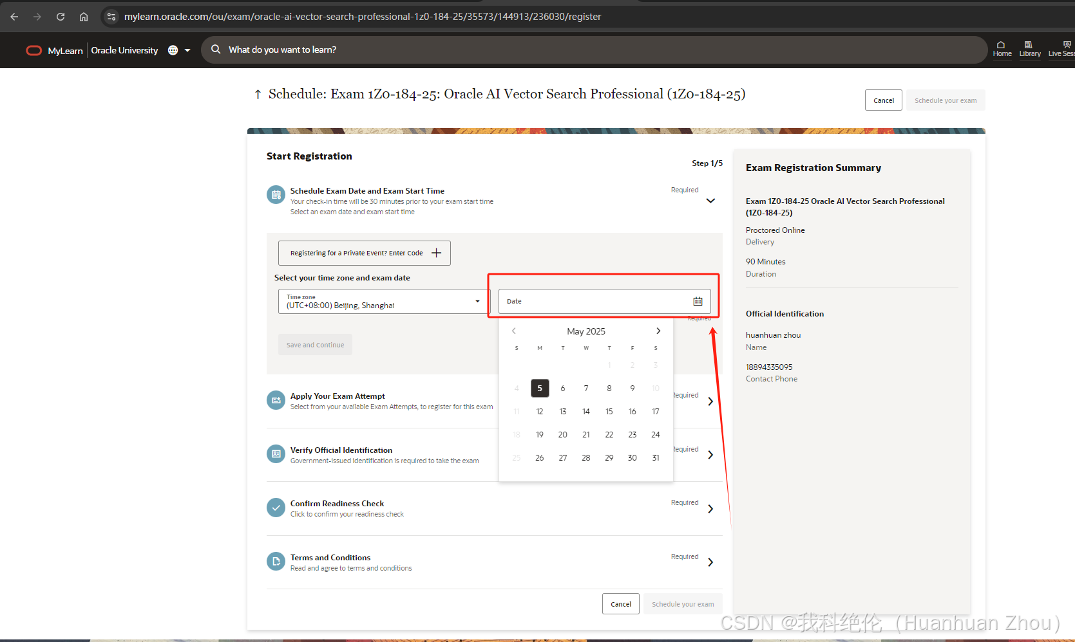The width and height of the screenshot is (1075, 642).
Task: Select May 17 in calendar
Action: click(x=656, y=412)
